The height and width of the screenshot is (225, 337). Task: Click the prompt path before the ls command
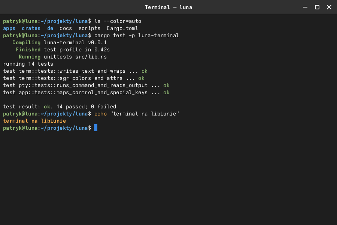(64, 21)
